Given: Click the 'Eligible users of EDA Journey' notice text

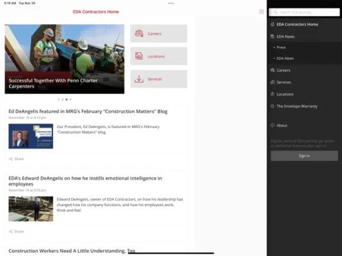Looking at the screenshot, I should click(x=302, y=143).
